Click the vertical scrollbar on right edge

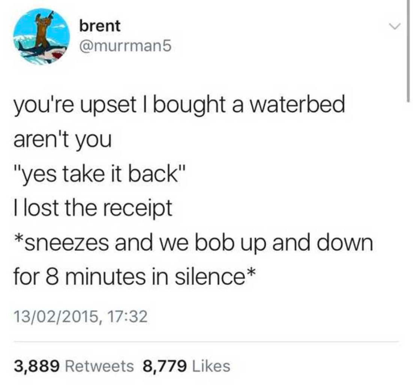click(x=408, y=50)
